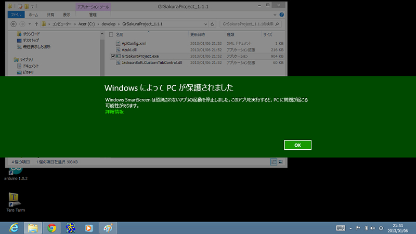Launch Google Chrome from the taskbar
This screenshot has height=234, width=416.
pyautogui.click(x=51, y=228)
